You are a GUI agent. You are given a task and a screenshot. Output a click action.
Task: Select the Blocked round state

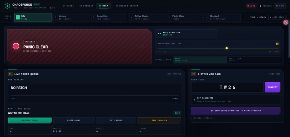pos(222,17)
